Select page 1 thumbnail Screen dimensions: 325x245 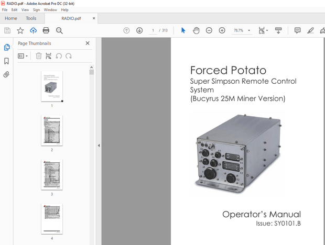point(52,86)
